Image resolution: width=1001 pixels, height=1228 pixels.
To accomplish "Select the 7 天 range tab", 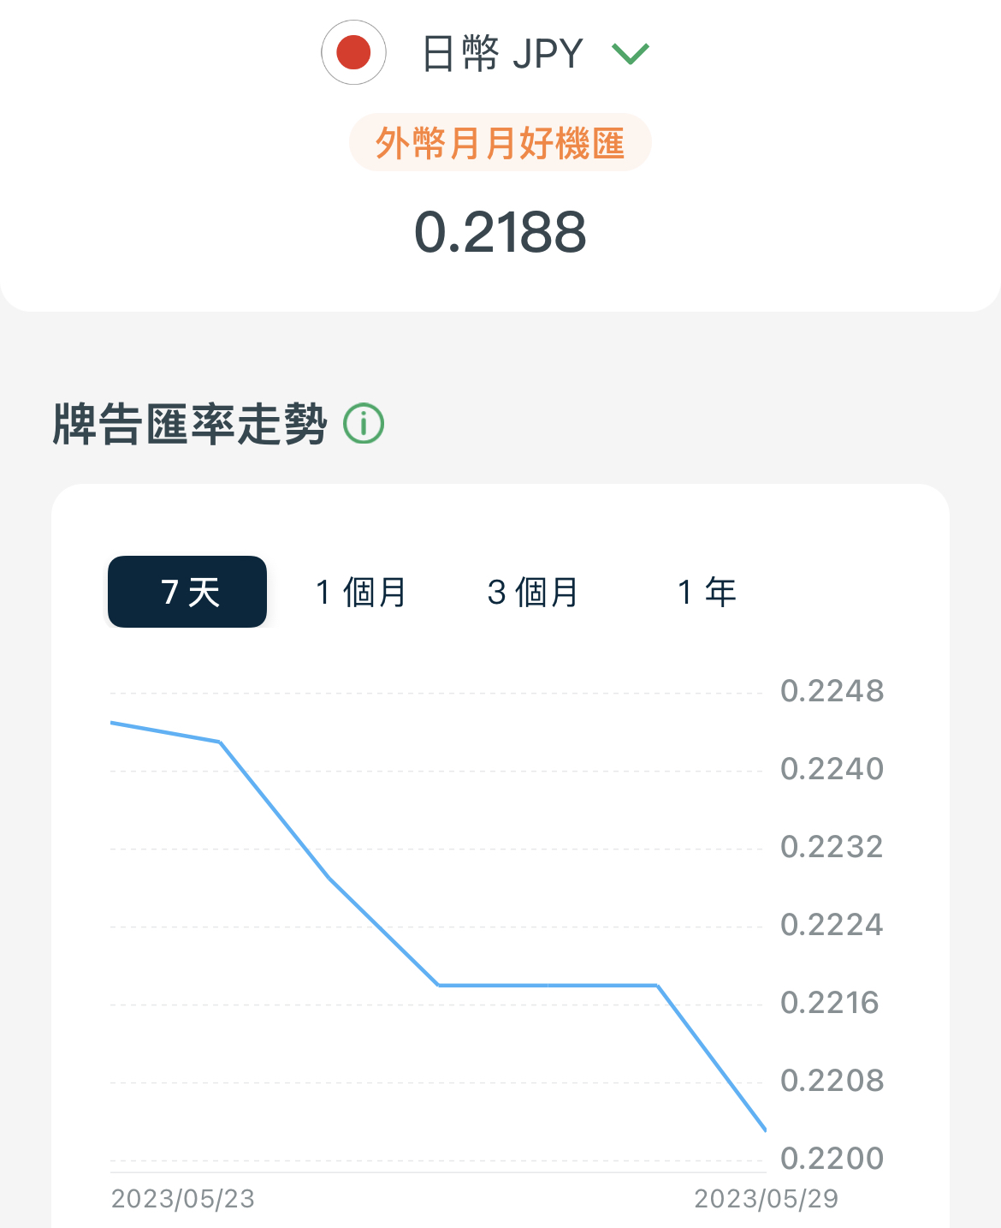I will coord(187,592).
